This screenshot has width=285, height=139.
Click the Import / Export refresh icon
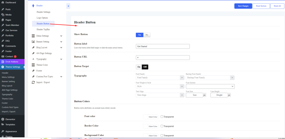33,82
